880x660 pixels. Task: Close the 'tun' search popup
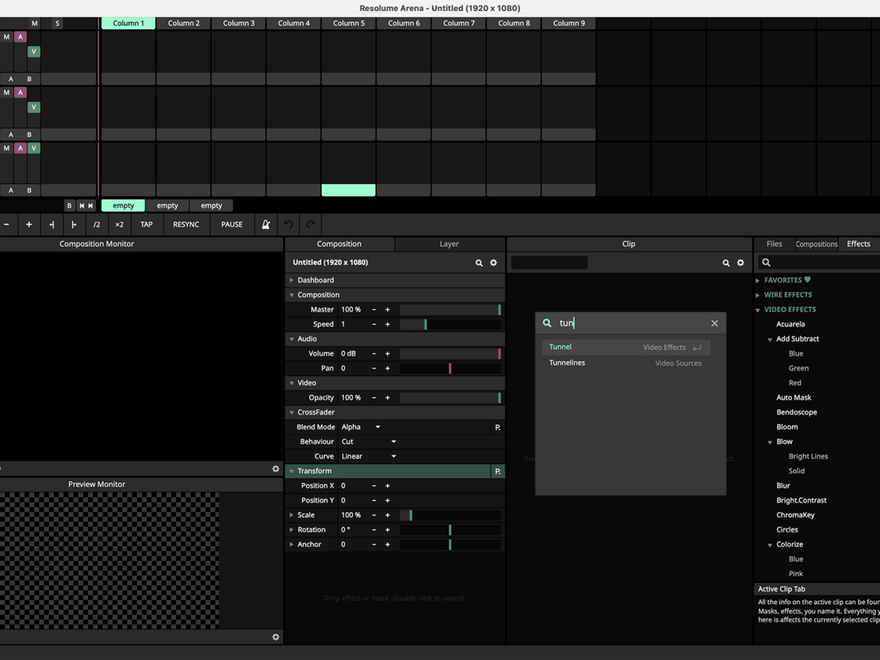714,323
